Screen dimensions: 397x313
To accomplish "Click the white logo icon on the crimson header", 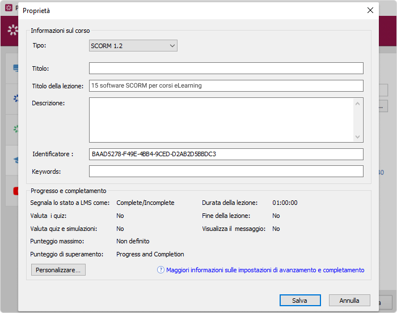I will [12, 30].
